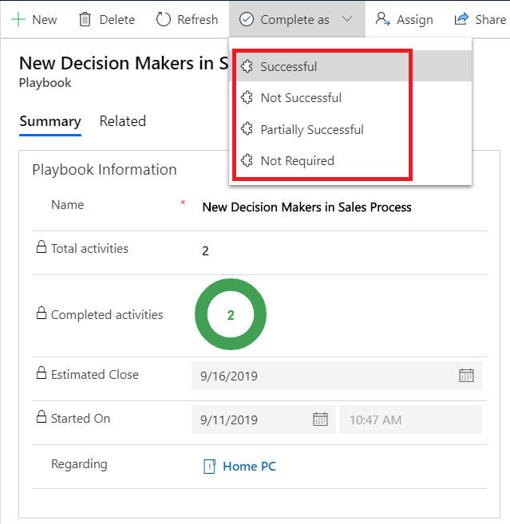The width and height of the screenshot is (510, 524).
Task: Click the Refresh circular arrow icon
Action: (164, 19)
